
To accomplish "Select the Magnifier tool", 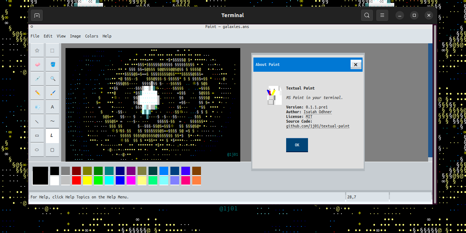I will coord(52,79).
